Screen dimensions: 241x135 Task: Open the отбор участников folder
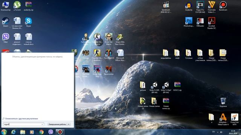[x=200, y=55]
